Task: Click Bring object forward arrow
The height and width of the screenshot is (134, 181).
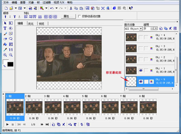Action: tap(5, 17)
